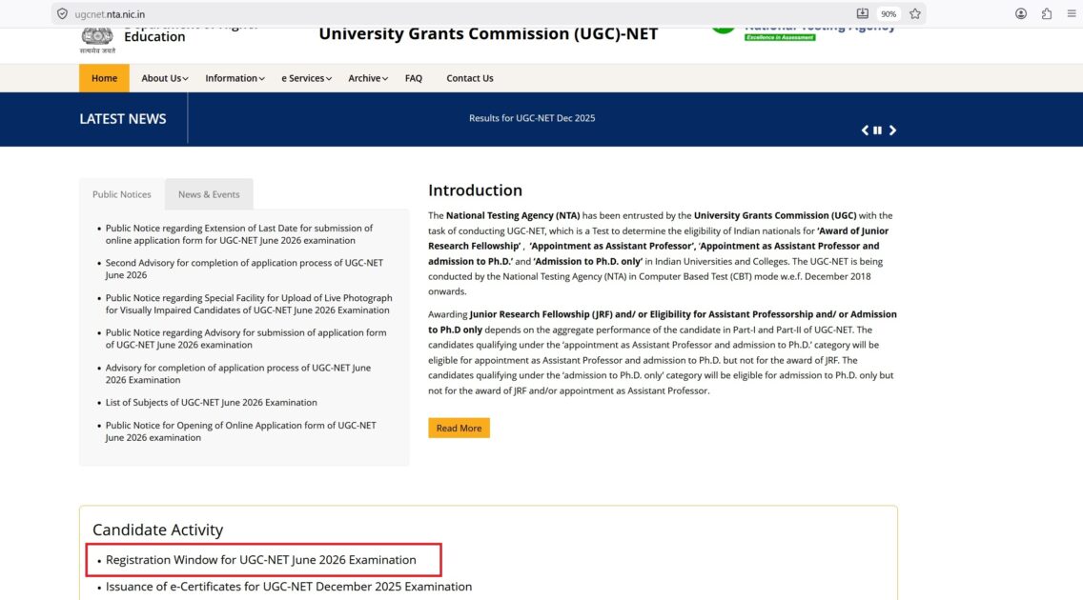This screenshot has height=600, width=1083.
Task: Click the LATEST NEWS label
Action: pyautogui.click(x=123, y=119)
